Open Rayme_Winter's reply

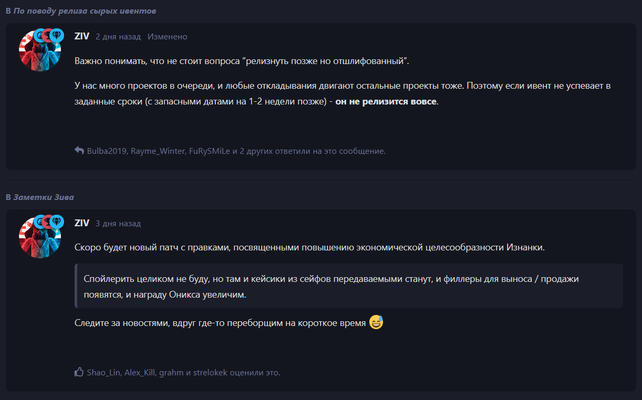(157, 151)
